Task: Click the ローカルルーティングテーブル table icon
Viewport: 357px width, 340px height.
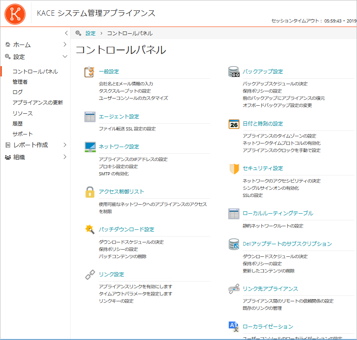Action: (x=234, y=214)
